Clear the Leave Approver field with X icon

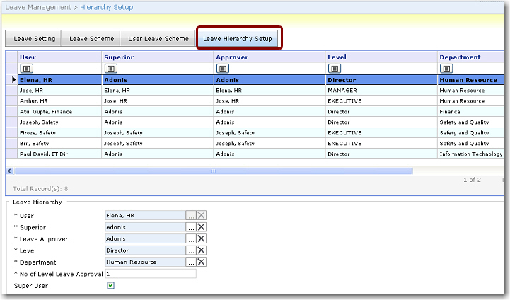point(202,239)
